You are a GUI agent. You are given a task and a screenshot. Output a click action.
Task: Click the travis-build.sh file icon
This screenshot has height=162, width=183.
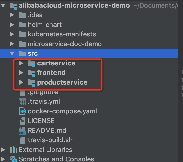[23, 140]
